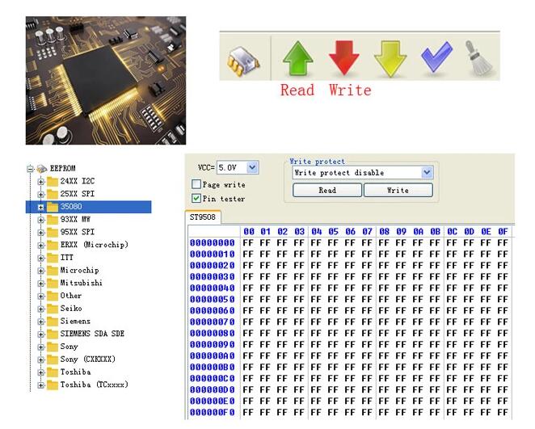Click the red down-arrow Write icon
The width and height of the screenshot is (535, 429).
pyautogui.click(x=344, y=58)
